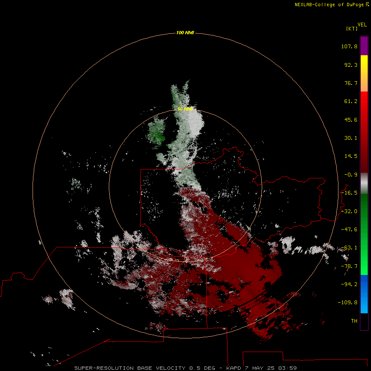Click the [KT] units label
The image size is (371, 371).
pyautogui.click(x=352, y=28)
